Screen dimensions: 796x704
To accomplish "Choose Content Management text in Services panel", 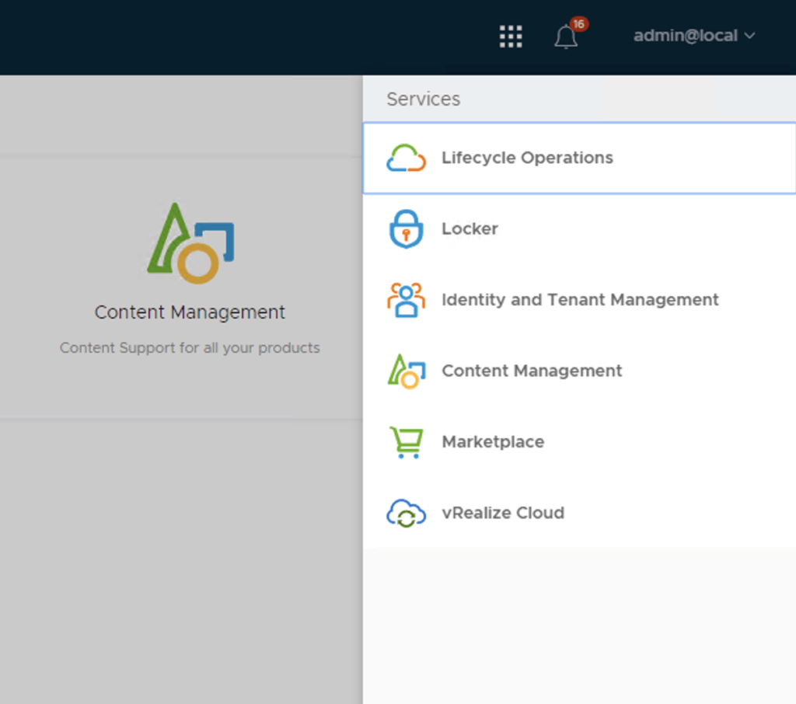I will coord(532,371).
